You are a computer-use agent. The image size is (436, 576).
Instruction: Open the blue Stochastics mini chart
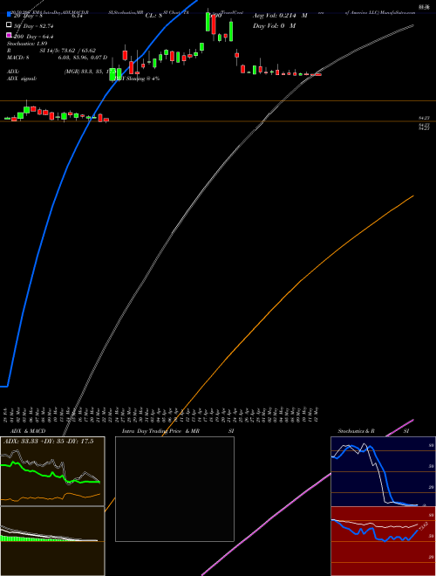coord(383,471)
